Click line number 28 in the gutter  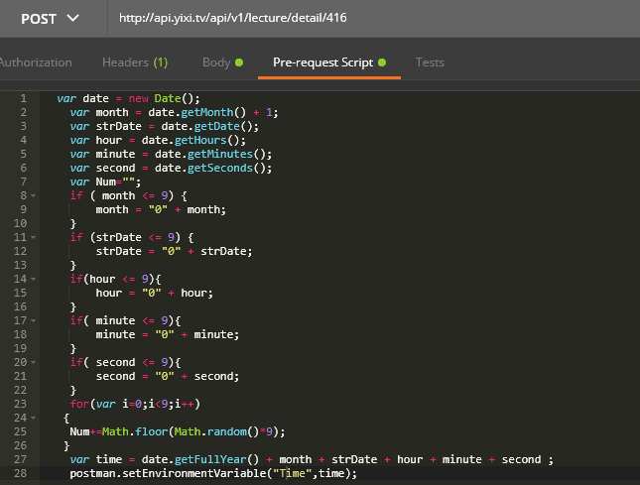20,473
